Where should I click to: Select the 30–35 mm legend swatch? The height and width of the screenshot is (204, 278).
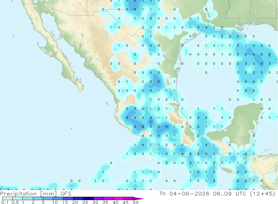[x=99, y=198]
